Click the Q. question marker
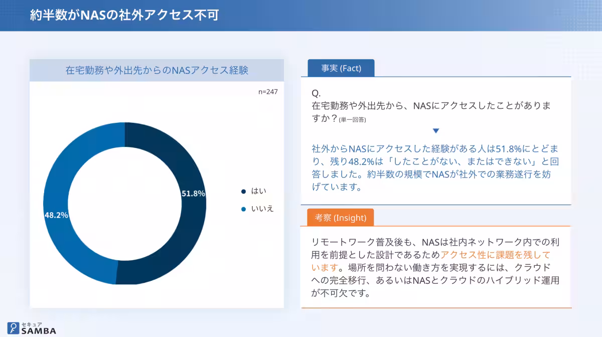Screen dimensions: 602x337 316,94
